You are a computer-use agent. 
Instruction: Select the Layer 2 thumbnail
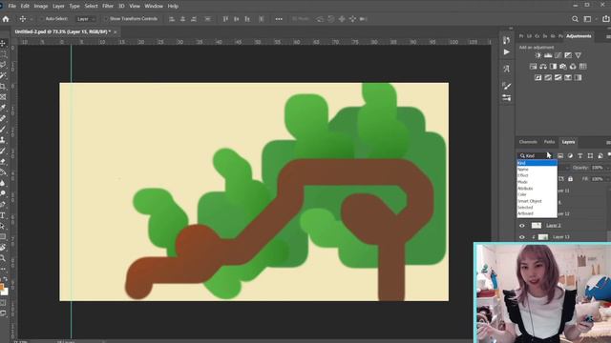tap(537, 226)
